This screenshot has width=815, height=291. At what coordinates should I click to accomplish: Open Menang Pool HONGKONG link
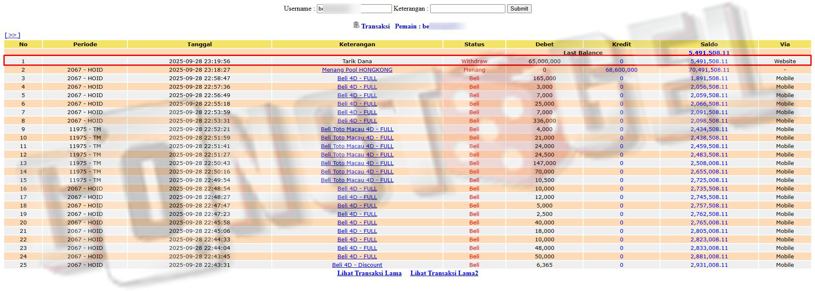tap(357, 70)
